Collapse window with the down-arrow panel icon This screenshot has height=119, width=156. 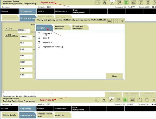pos(148,3)
